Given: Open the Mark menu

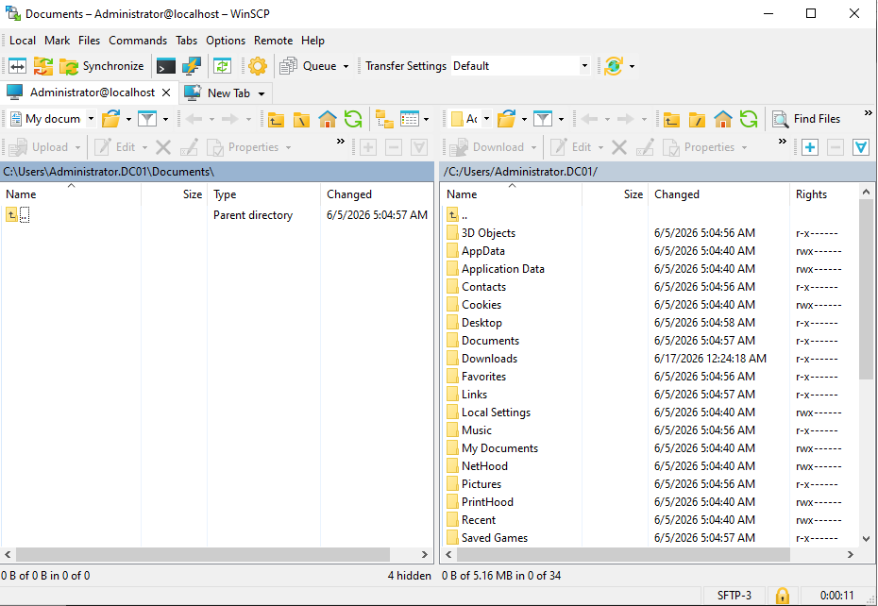Looking at the screenshot, I should [x=57, y=41].
